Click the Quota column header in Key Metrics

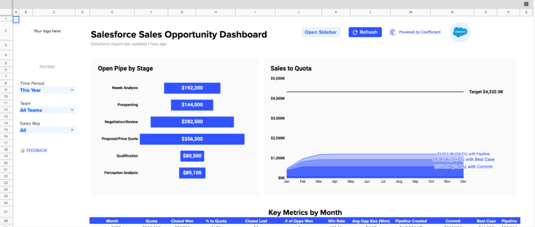[152, 221]
